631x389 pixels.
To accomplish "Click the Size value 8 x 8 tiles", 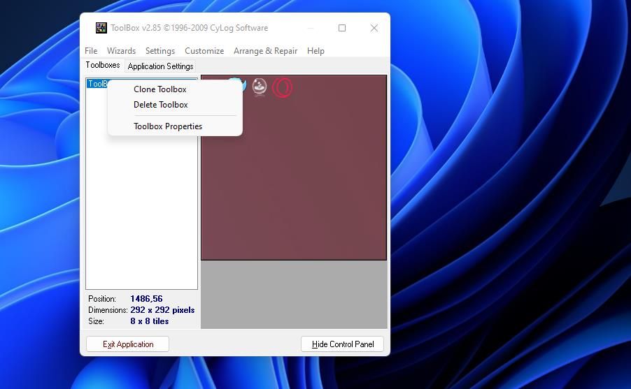I will 149,321.
